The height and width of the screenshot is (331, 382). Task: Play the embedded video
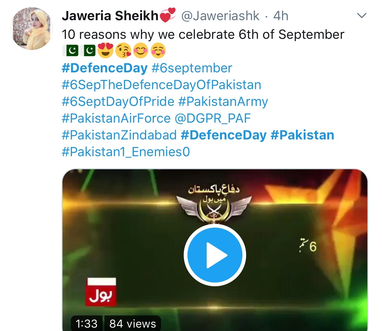coord(215,255)
